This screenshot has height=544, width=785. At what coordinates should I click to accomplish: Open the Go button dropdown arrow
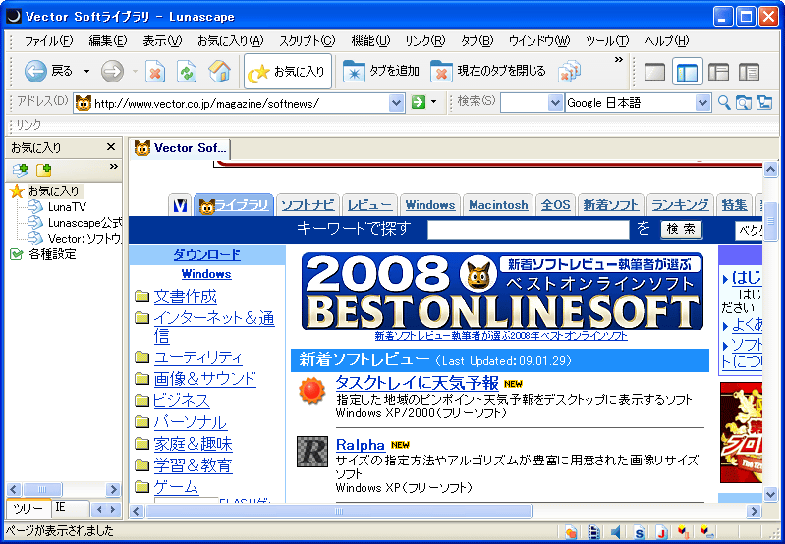click(x=433, y=102)
